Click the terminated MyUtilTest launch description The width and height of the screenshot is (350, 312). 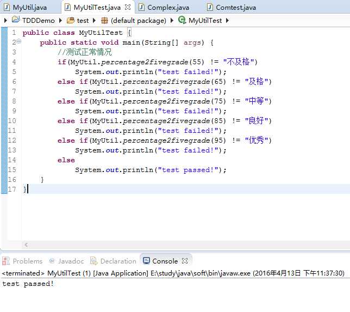coord(173,273)
